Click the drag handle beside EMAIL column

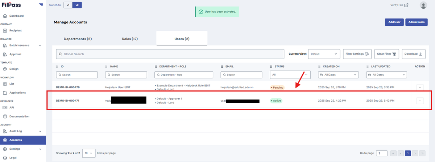point(222,67)
